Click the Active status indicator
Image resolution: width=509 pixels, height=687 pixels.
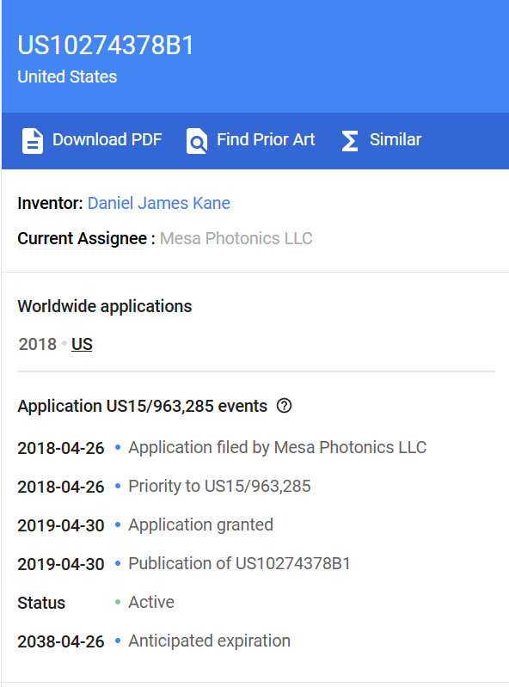coord(151,603)
